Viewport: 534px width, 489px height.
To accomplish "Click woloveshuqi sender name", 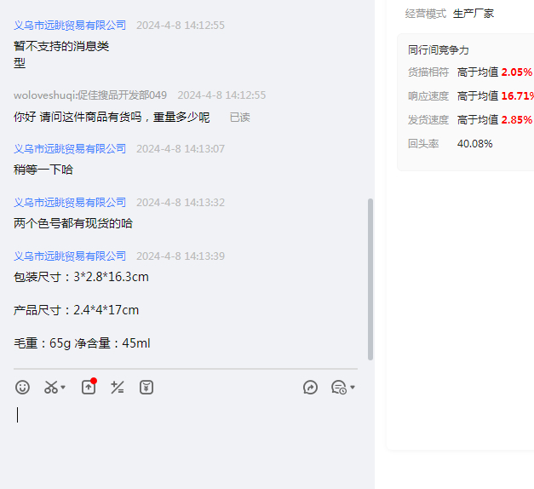I will coord(90,95).
